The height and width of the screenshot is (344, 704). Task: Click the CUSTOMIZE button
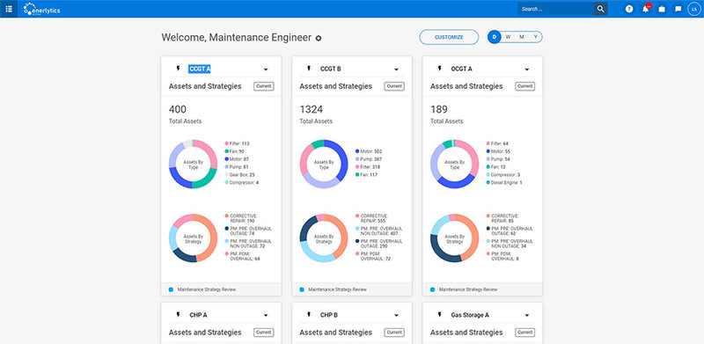tap(449, 37)
